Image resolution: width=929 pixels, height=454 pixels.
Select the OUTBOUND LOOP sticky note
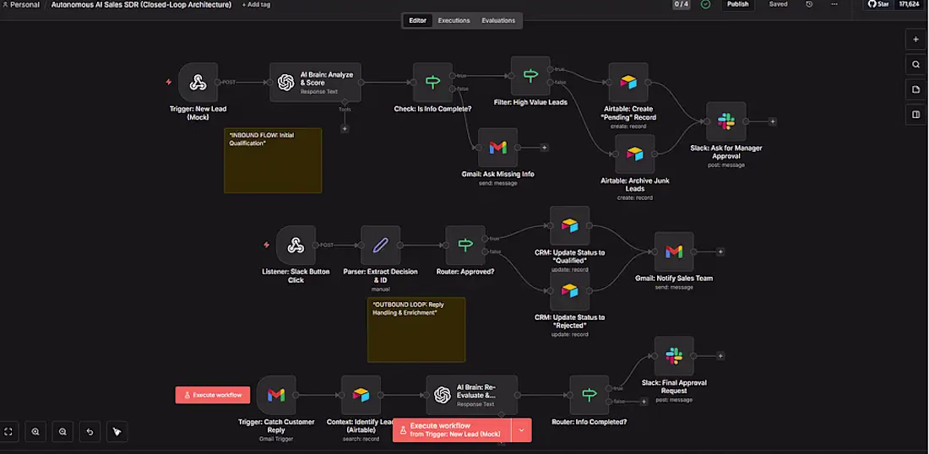point(416,330)
